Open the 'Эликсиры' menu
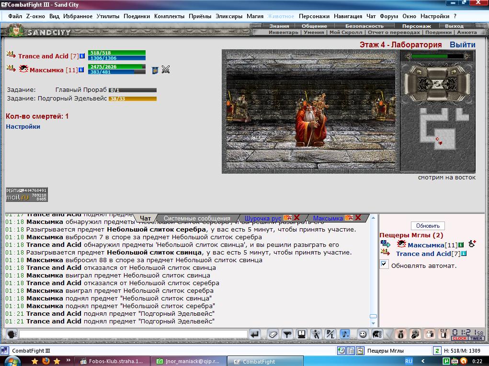 pyautogui.click(x=229, y=16)
